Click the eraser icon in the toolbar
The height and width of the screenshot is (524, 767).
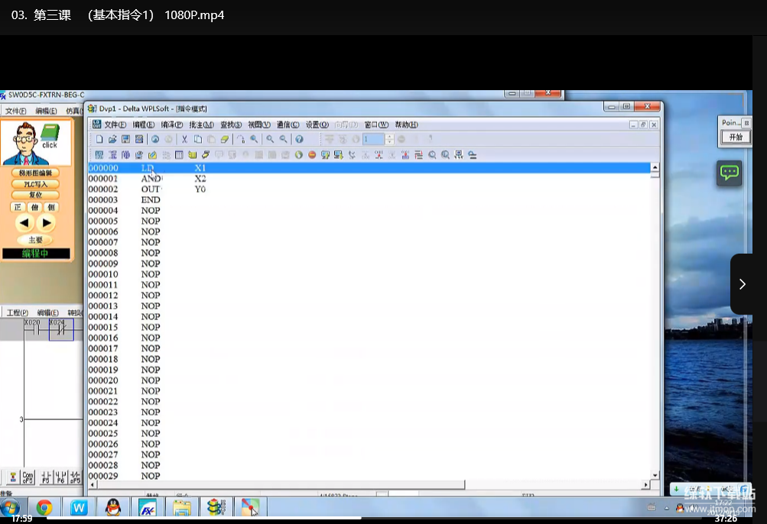pos(225,139)
